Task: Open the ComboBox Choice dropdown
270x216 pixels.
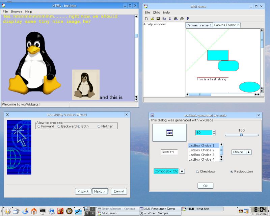Action: coord(182,171)
